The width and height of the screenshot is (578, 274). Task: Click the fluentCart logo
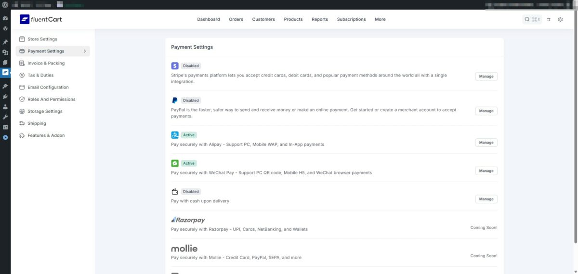coord(41,19)
